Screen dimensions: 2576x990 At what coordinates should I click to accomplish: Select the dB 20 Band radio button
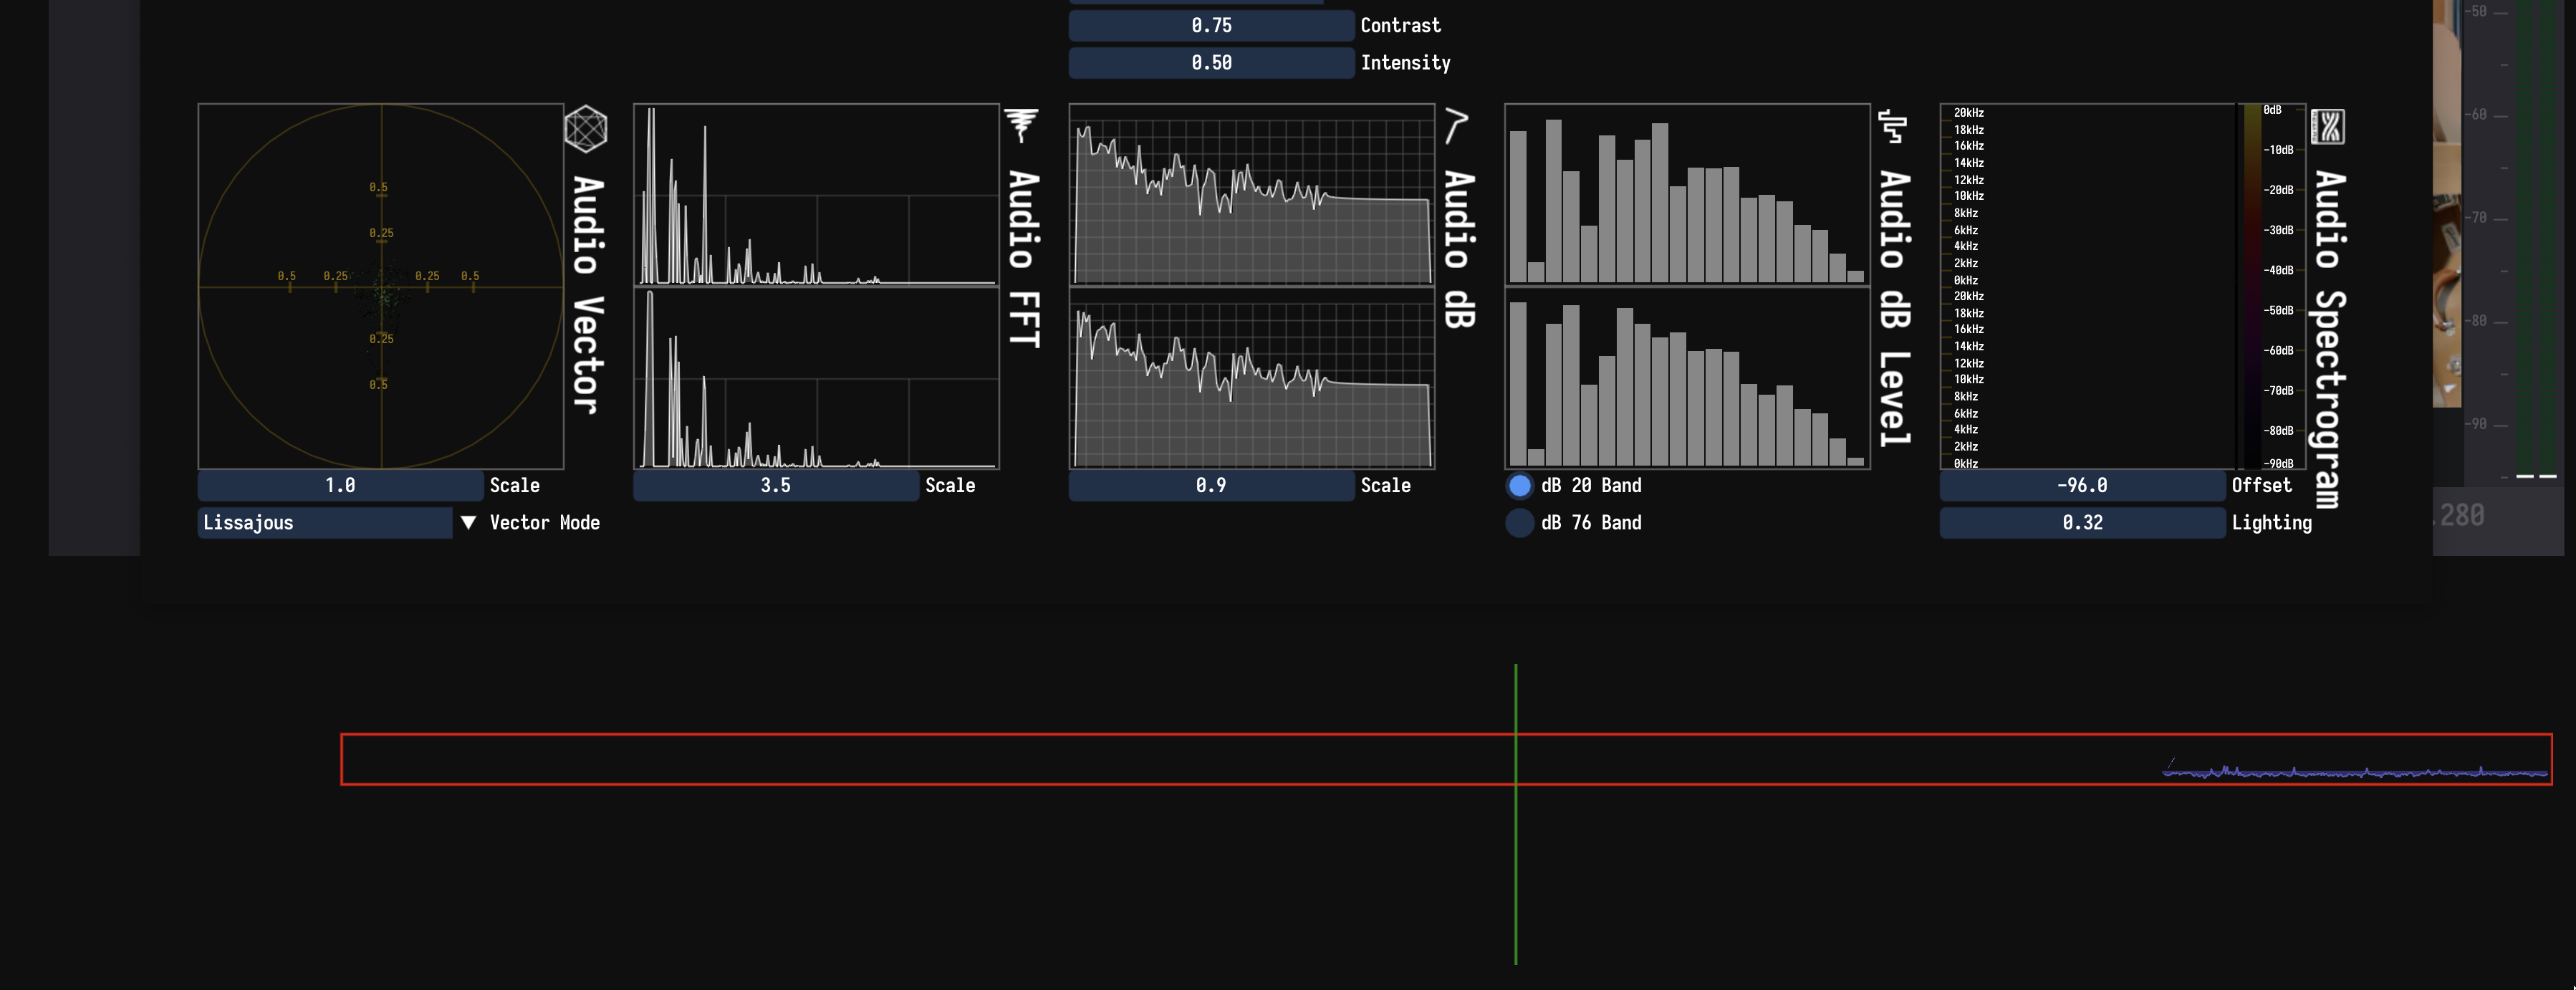point(1519,486)
